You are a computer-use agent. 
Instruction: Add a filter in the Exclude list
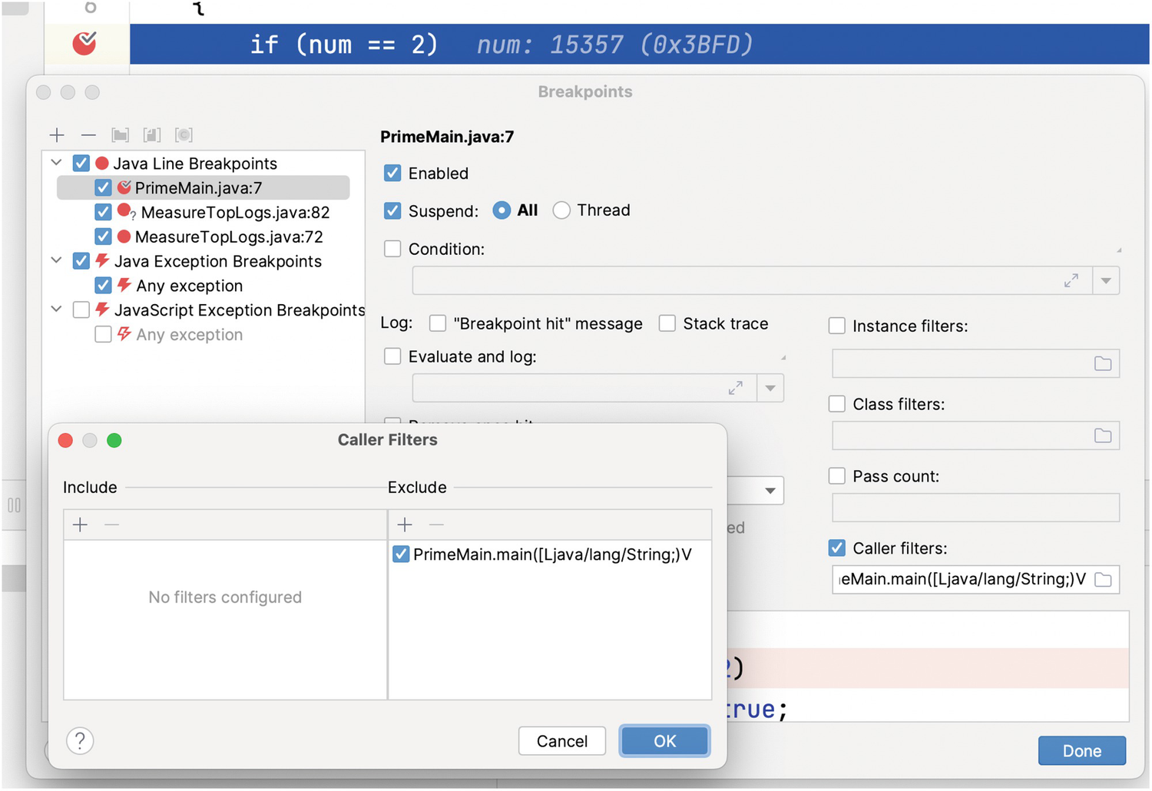pyautogui.click(x=405, y=525)
